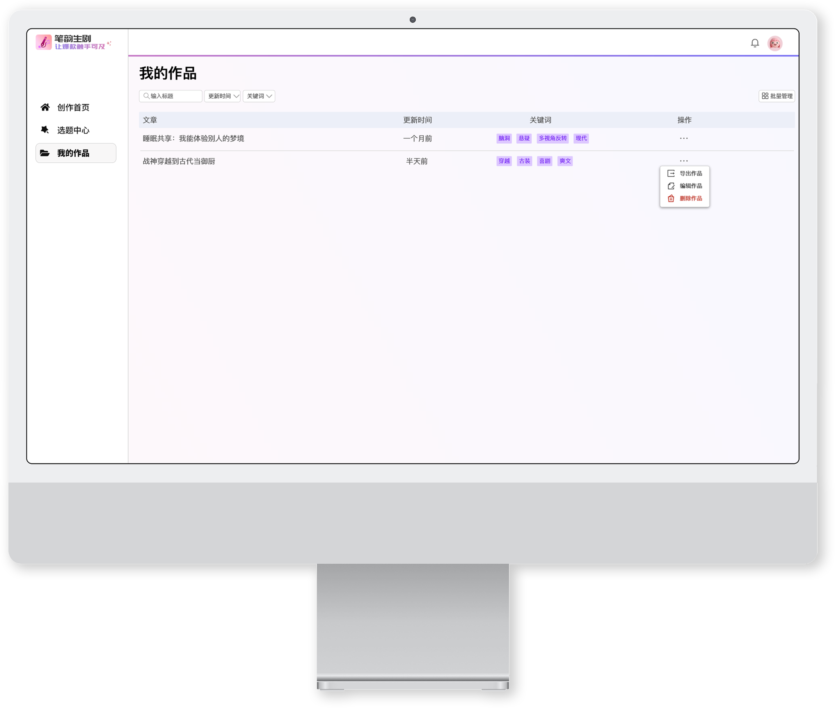This screenshot has height=708, width=835.
Task: Click the ellipsis for 战神穿越到古代当御厨 row
Action: [x=683, y=161]
